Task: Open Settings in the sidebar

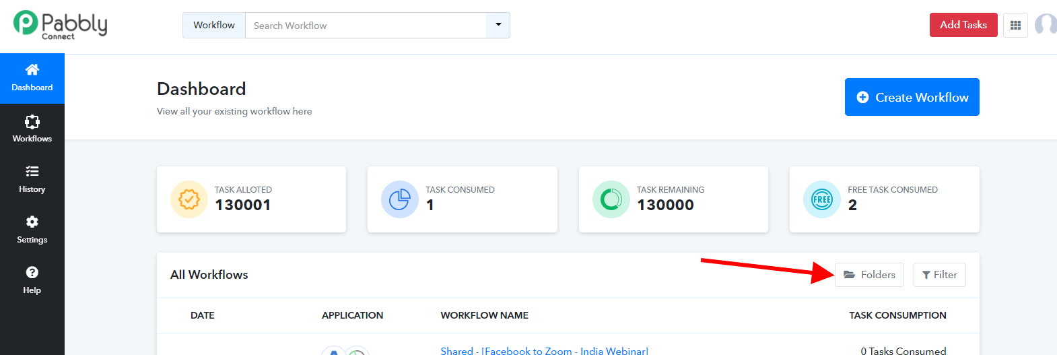Action: (32, 230)
